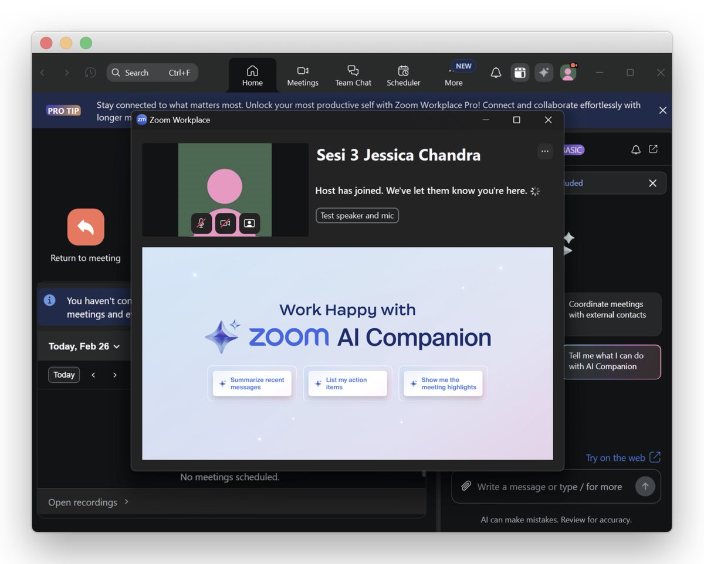Maximize the Zoom Workplace dialog window
Image resolution: width=704 pixels, height=564 pixels.
click(516, 120)
